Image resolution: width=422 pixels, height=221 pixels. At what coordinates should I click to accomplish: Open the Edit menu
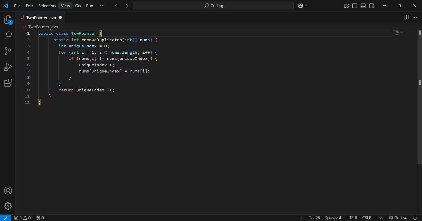click(30, 6)
